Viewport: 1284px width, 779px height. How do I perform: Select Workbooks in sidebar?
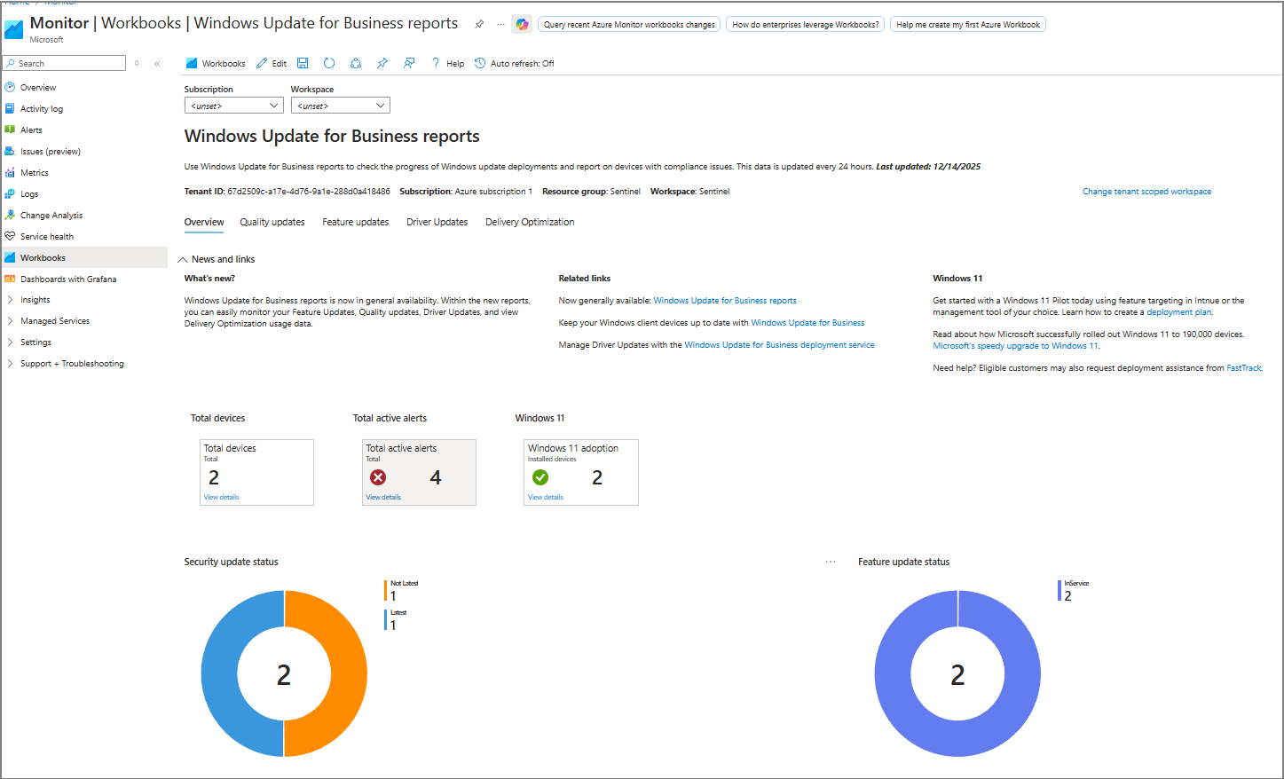coord(84,257)
